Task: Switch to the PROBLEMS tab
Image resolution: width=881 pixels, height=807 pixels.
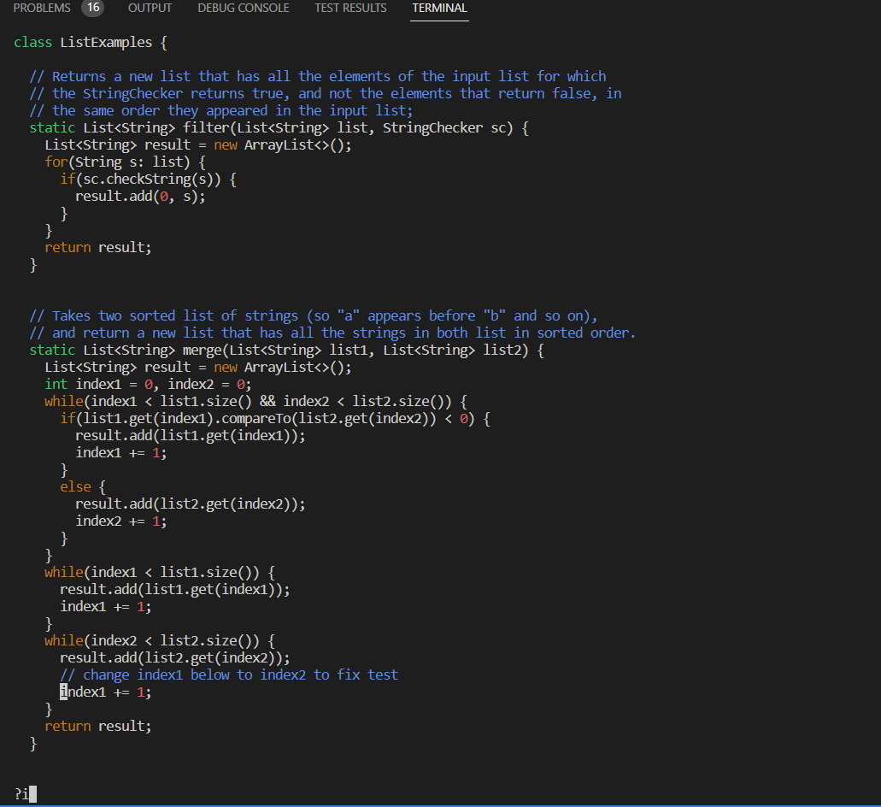Action: [42, 8]
